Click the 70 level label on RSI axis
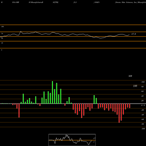 [2, 34]
